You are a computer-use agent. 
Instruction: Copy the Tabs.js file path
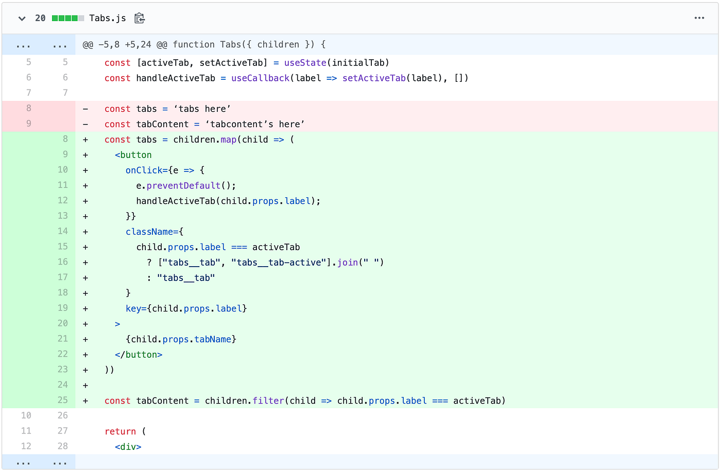click(x=139, y=18)
